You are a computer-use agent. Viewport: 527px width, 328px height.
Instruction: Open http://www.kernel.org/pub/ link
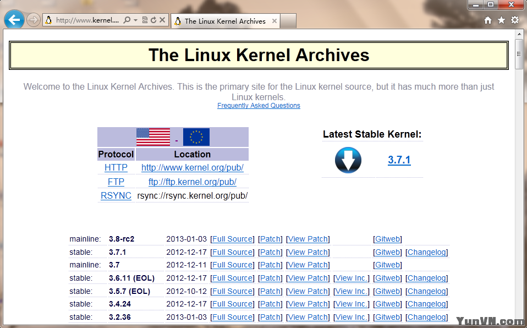coord(192,167)
